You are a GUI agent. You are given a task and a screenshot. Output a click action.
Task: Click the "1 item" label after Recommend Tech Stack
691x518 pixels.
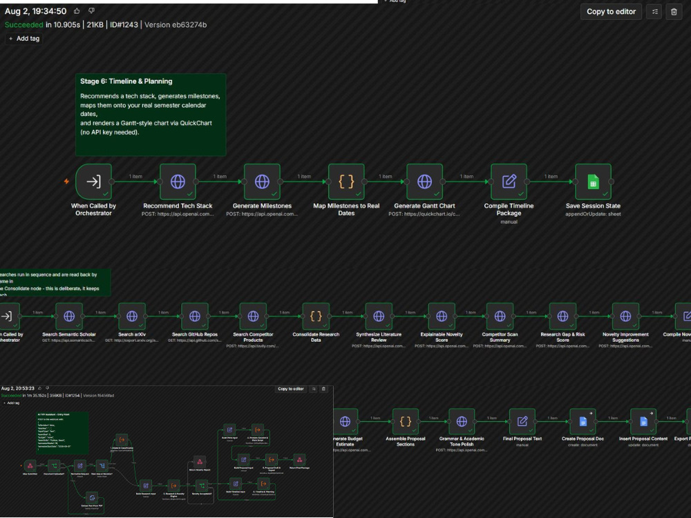click(x=220, y=176)
